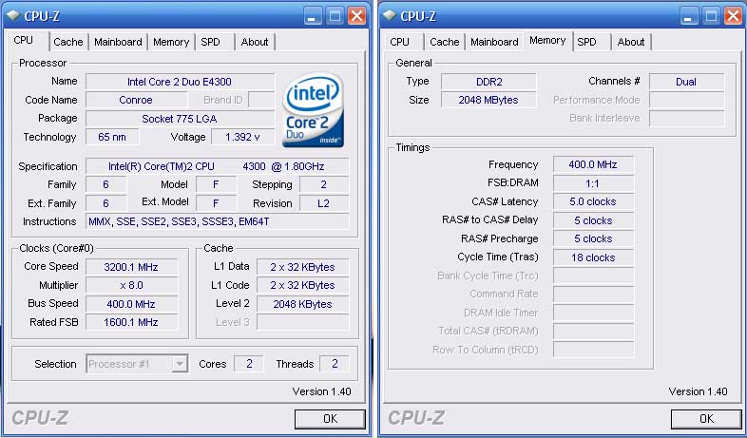Select the memory Type value DDR2
This screenshot has width=747, height=438.
click(488, 82)
